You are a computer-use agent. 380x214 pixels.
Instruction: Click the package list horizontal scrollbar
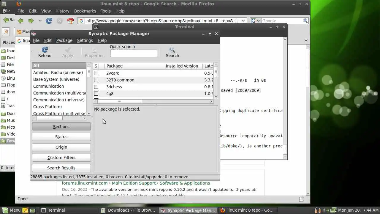pos(153,101)
